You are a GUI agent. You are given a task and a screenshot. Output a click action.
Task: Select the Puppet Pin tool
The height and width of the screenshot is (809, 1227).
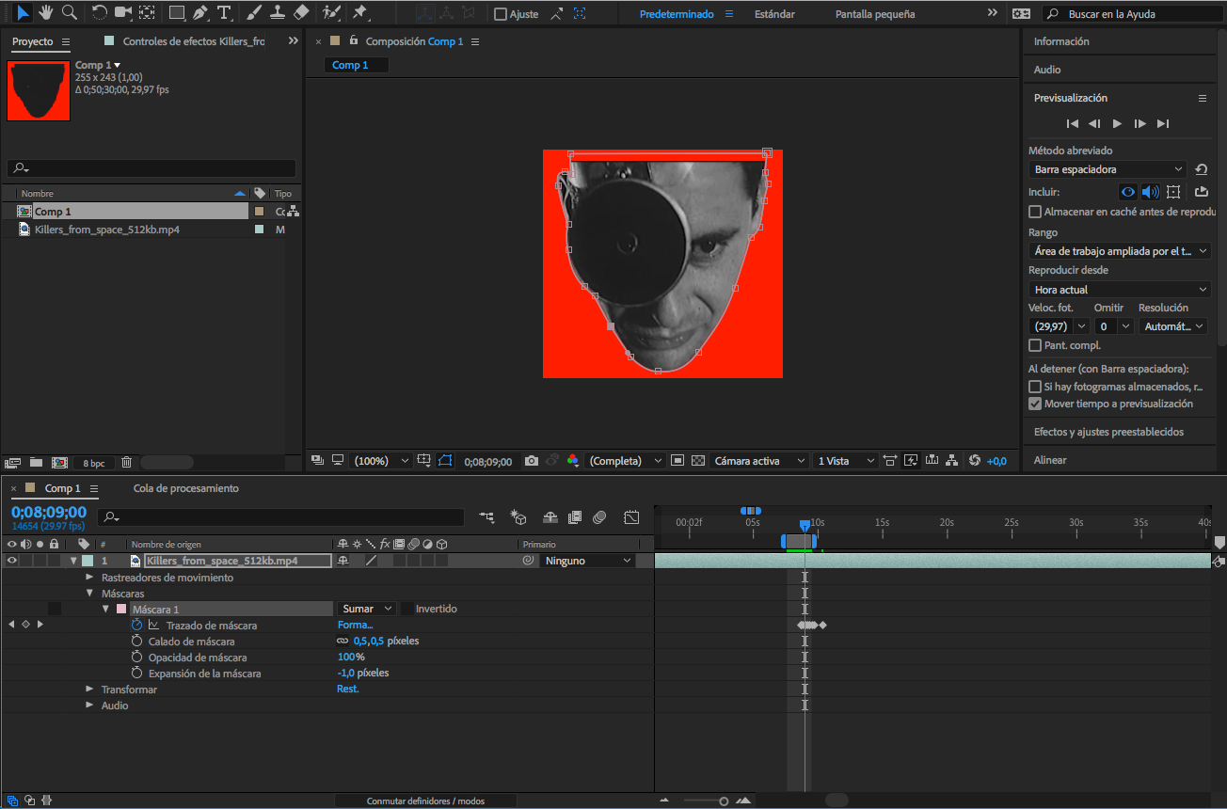coord(360,13)
